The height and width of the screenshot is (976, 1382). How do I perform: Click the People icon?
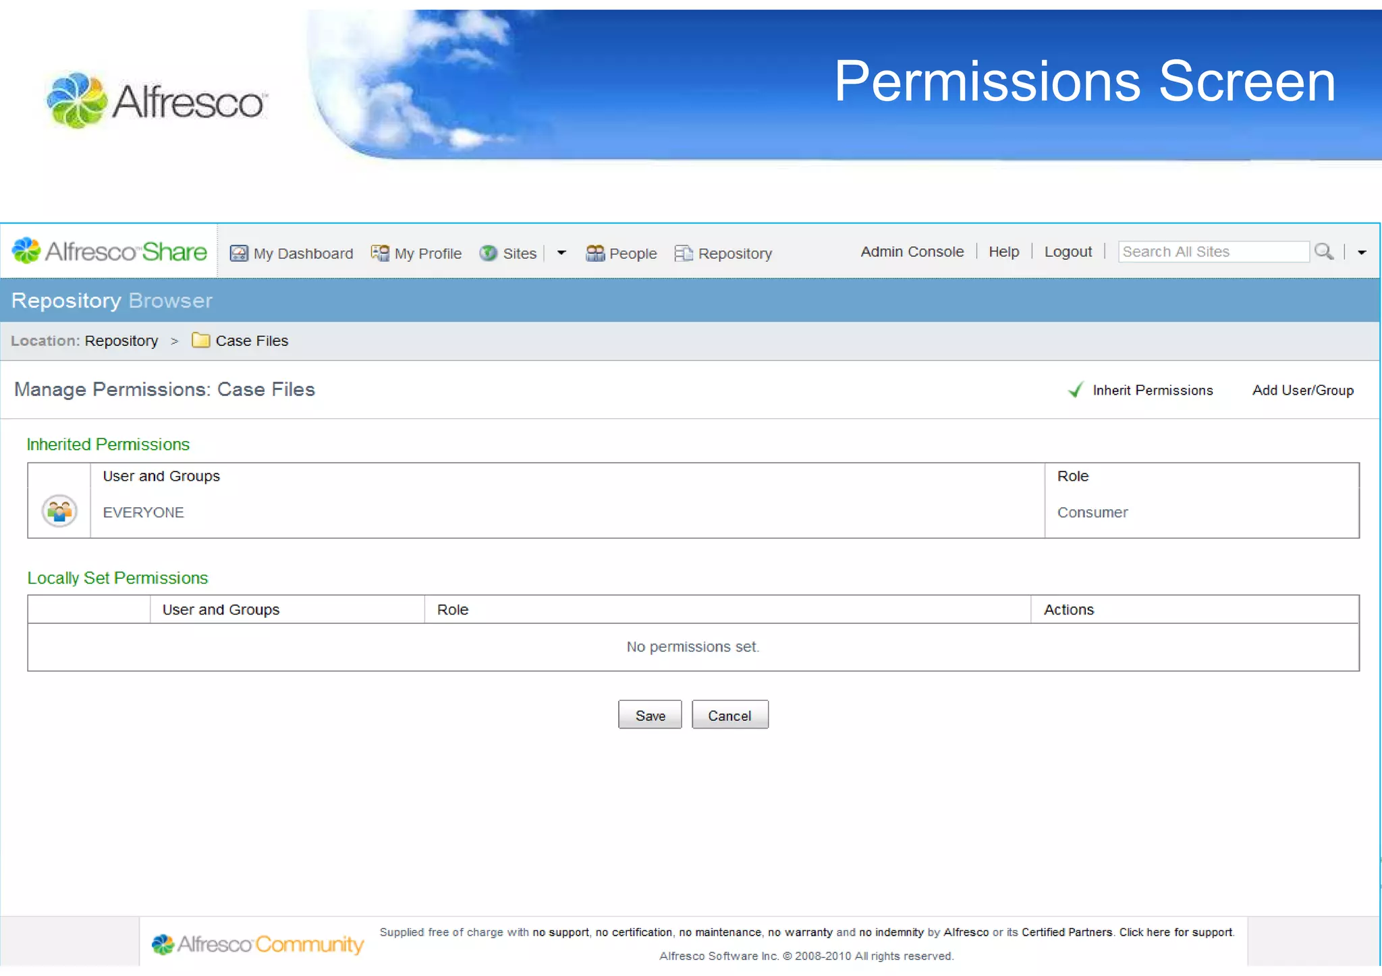pos(595,253)
